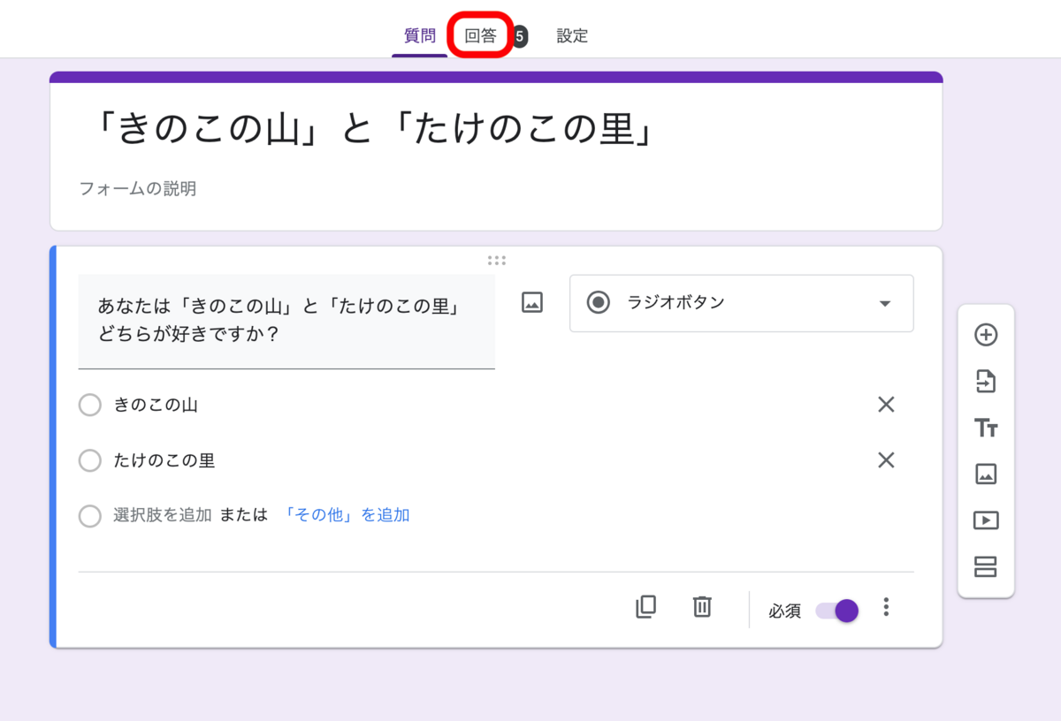Select the たけのこの里 radio button
The height and width of the screenshot is (721, 1061).
[x=89, y=460]
